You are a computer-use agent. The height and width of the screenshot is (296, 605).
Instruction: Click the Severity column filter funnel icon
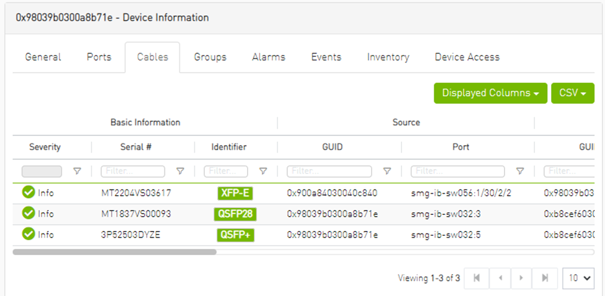pyautogui.click(x=78, y=172)
